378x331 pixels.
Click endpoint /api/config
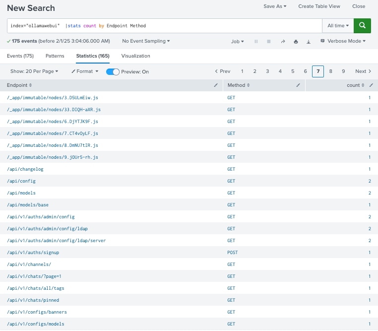pos(21,181)
